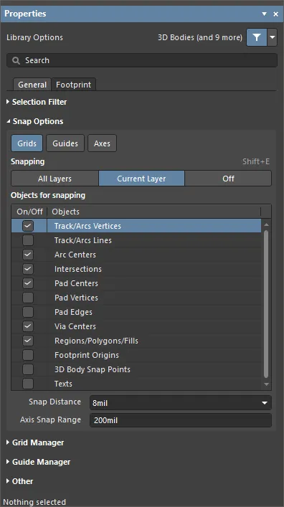The image size is (284, 507).
Task: Enable the Texts snapping checkbox
Action: (x=28, y=384)
